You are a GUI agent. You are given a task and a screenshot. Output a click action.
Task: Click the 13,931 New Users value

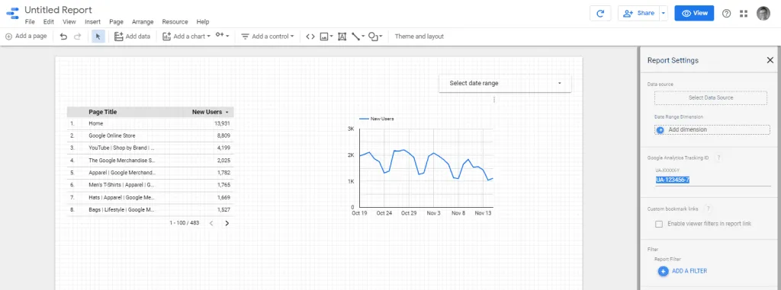click(x=222, y=123)
